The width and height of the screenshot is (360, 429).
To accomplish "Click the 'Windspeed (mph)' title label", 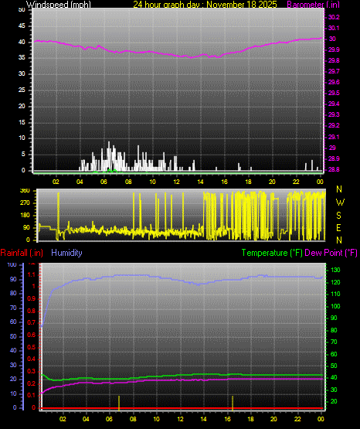I will 59,4.
